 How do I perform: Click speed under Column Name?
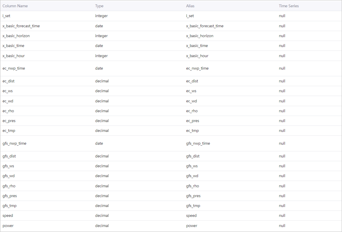(x=8, y=215)
